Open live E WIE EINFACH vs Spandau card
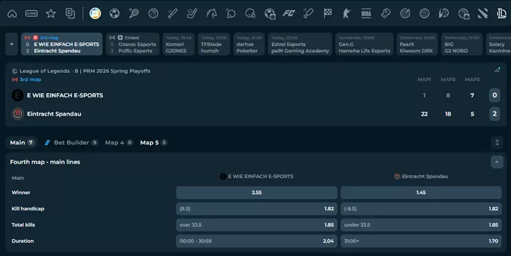The image size is (511, 256). pos(62,44)
